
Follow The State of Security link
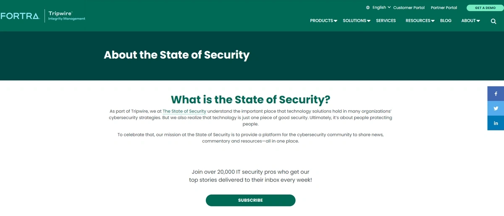click(184, 111)
